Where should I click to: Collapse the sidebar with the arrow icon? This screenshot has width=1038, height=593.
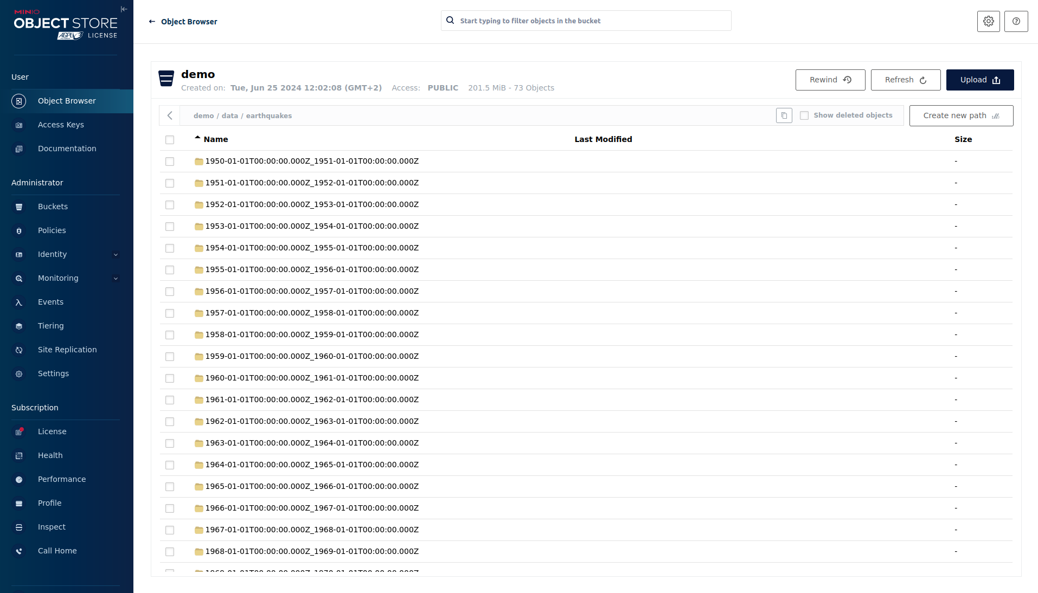(x=124, y=9)
